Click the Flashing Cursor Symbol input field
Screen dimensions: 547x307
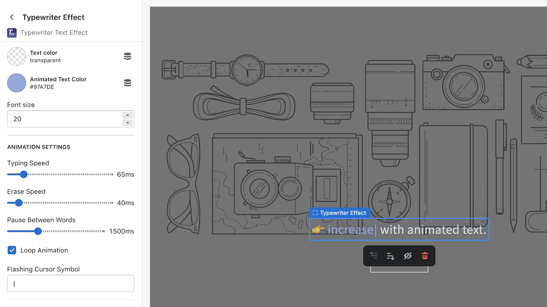coord(70,283)
